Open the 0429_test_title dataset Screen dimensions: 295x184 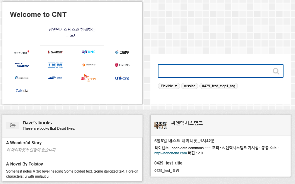[x=168, y=163]
